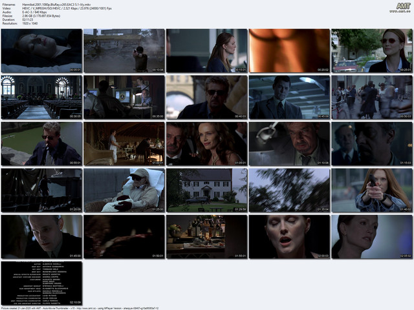This screenshot has height=310, width=414.
Task: Select the couple frame at 01:05:01
Action: click(207, 143)
